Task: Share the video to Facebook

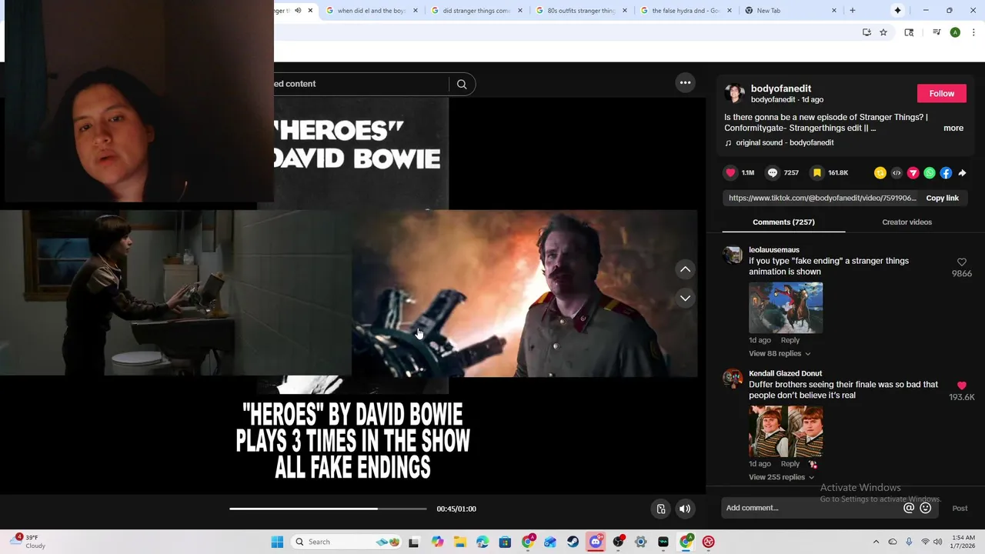Action: click(x=946, y=173)
